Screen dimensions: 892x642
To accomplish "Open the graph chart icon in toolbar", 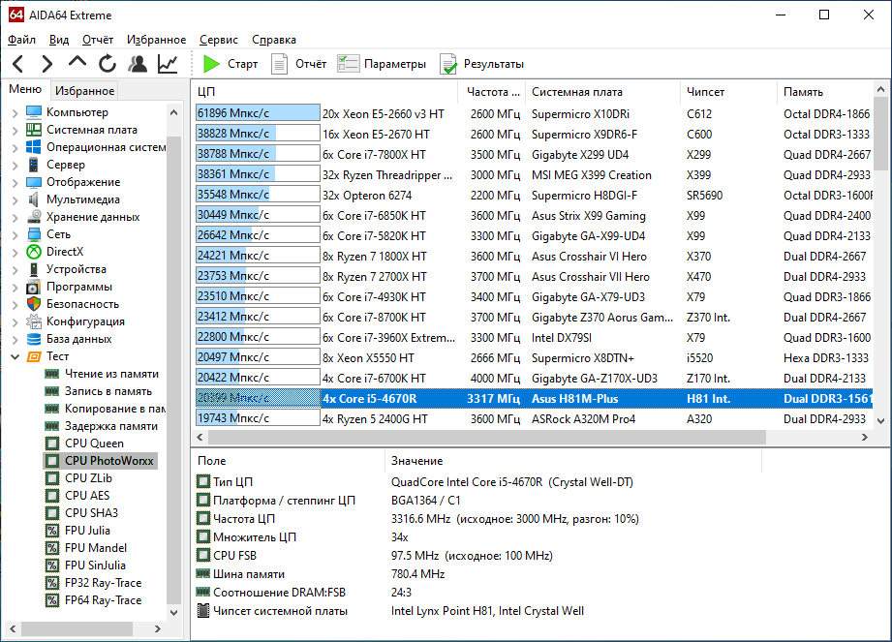I will tap(168, 64).
